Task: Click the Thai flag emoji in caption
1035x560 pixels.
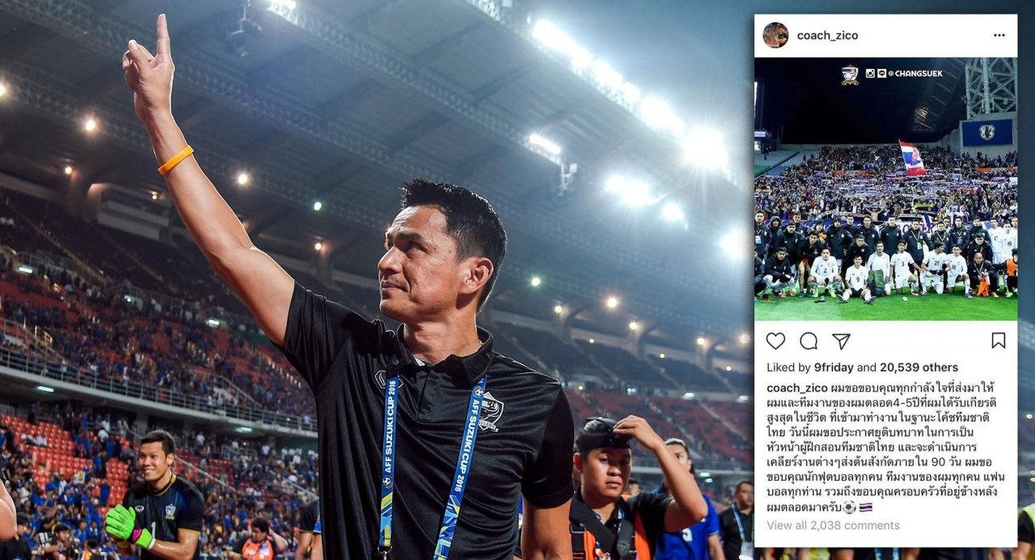Action: click(865, 507)
